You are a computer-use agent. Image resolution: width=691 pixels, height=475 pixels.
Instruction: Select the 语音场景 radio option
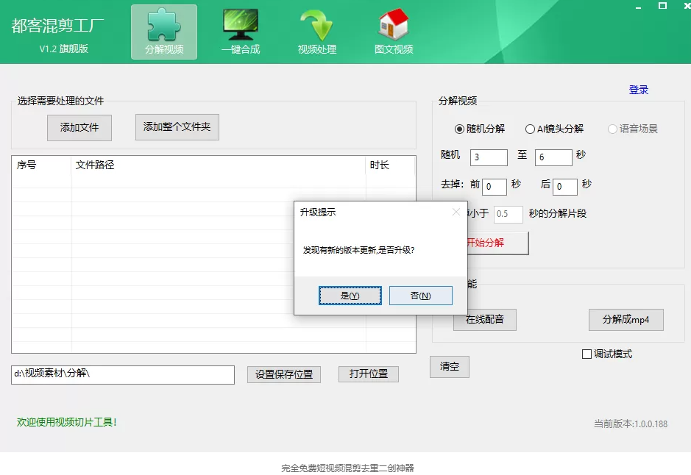(633, 129)
